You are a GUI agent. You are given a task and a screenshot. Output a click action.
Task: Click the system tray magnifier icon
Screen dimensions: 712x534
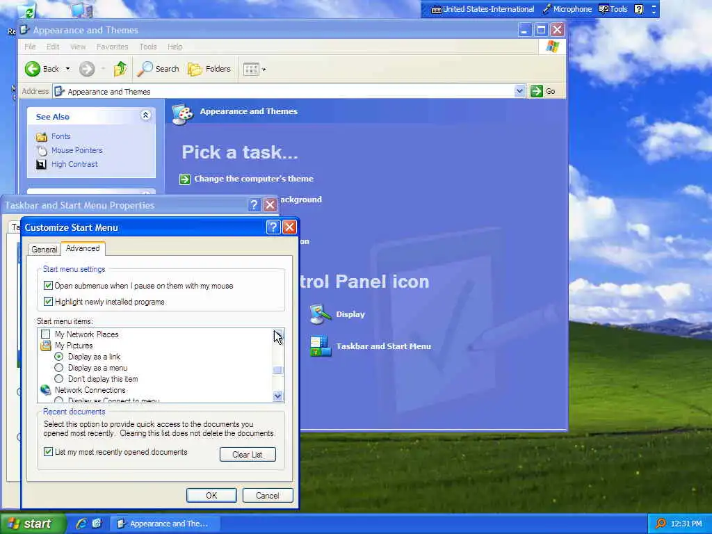(x=661, y=524)
